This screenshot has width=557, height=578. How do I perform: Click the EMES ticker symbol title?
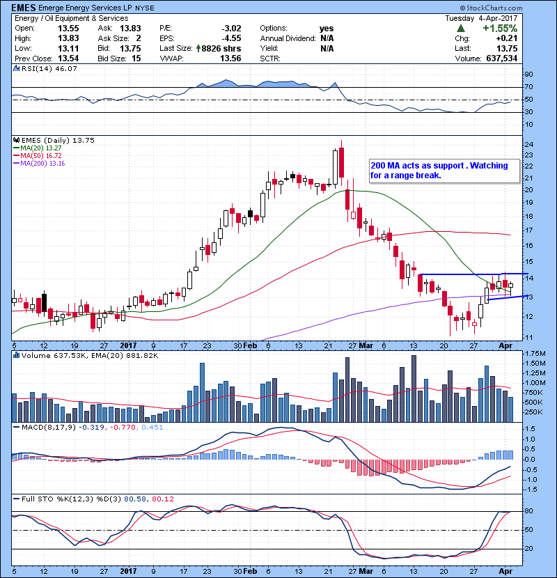(24, 8)
